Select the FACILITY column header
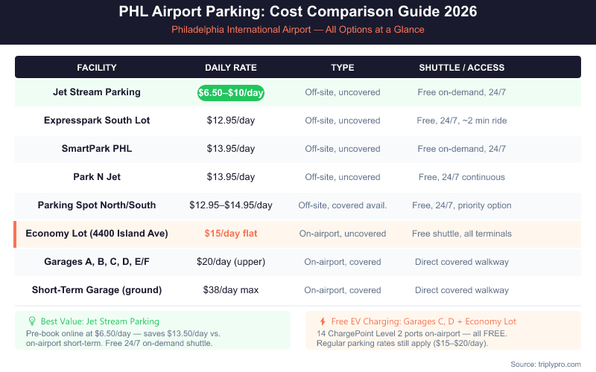Image resolution: width=596 pixels, height=372 pixels. [97, 68]
